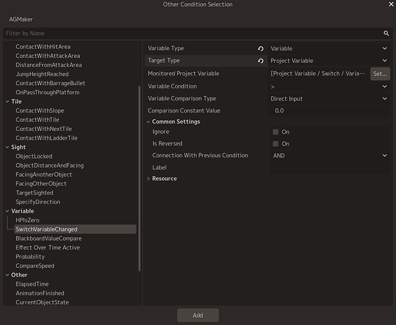
Task: Select FacingOtherObject condition
Action: [x=41, y=183]
